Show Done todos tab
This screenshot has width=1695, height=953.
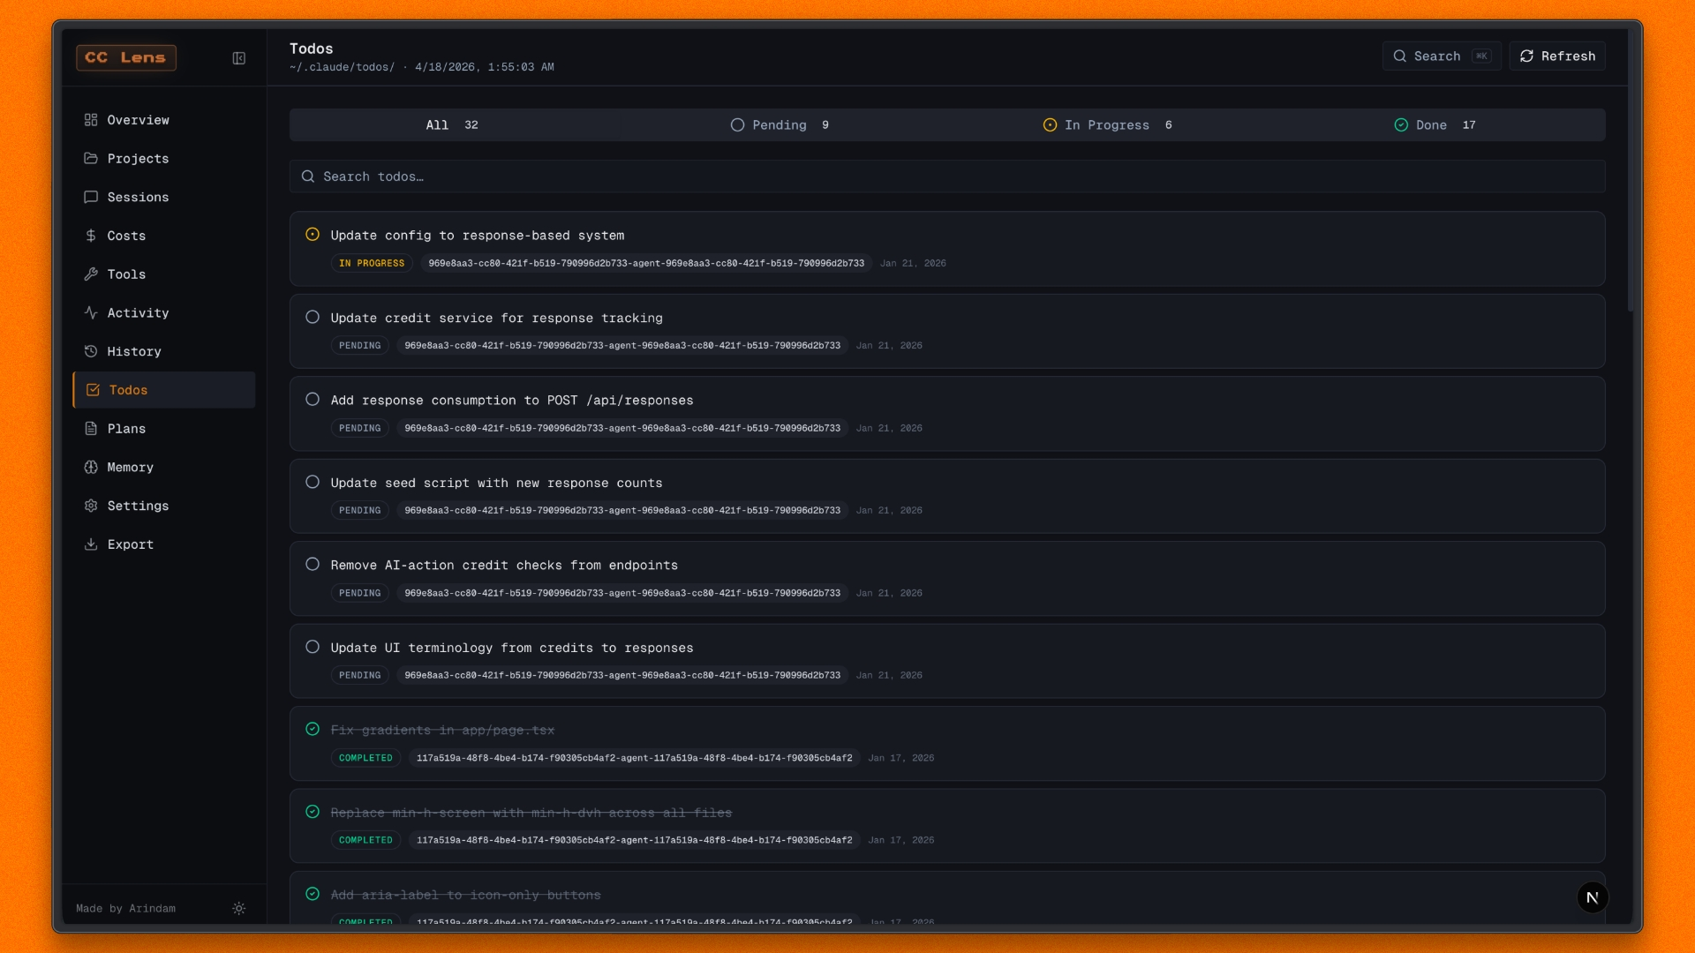1435,125
